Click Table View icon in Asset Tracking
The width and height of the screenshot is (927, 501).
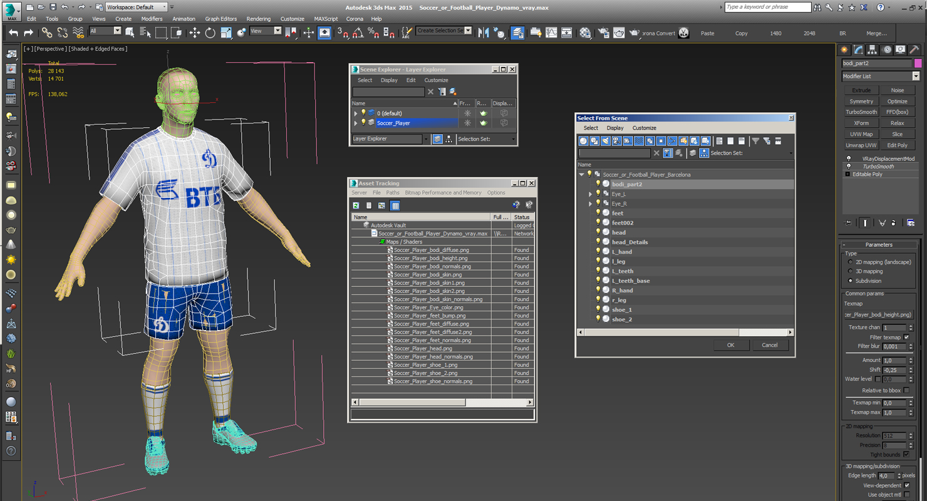point(395,205)
